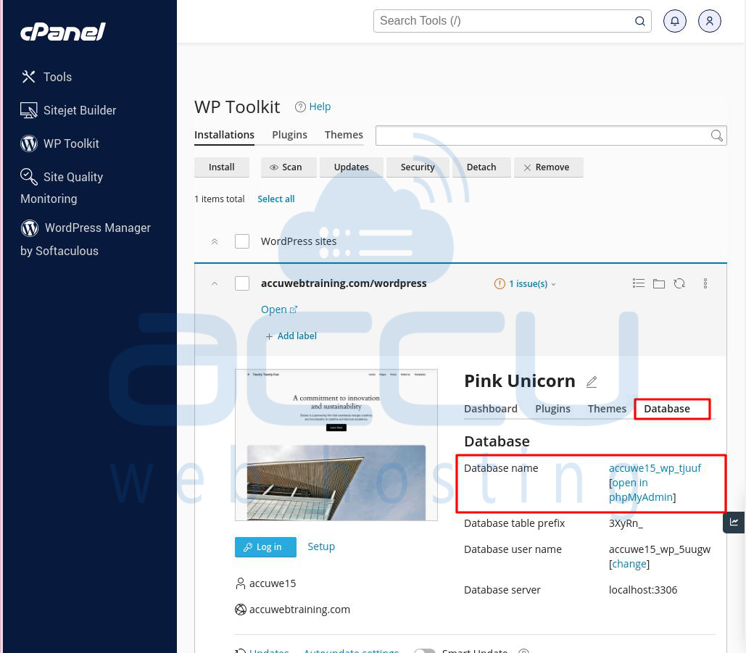746x653 pixels.
Task: Click the statistics chart icon at right edge
Action: [x=734, y=523]
